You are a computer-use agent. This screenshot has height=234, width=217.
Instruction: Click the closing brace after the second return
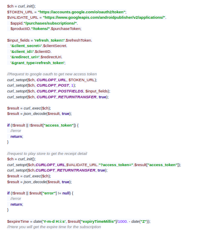tap(8, 210)
